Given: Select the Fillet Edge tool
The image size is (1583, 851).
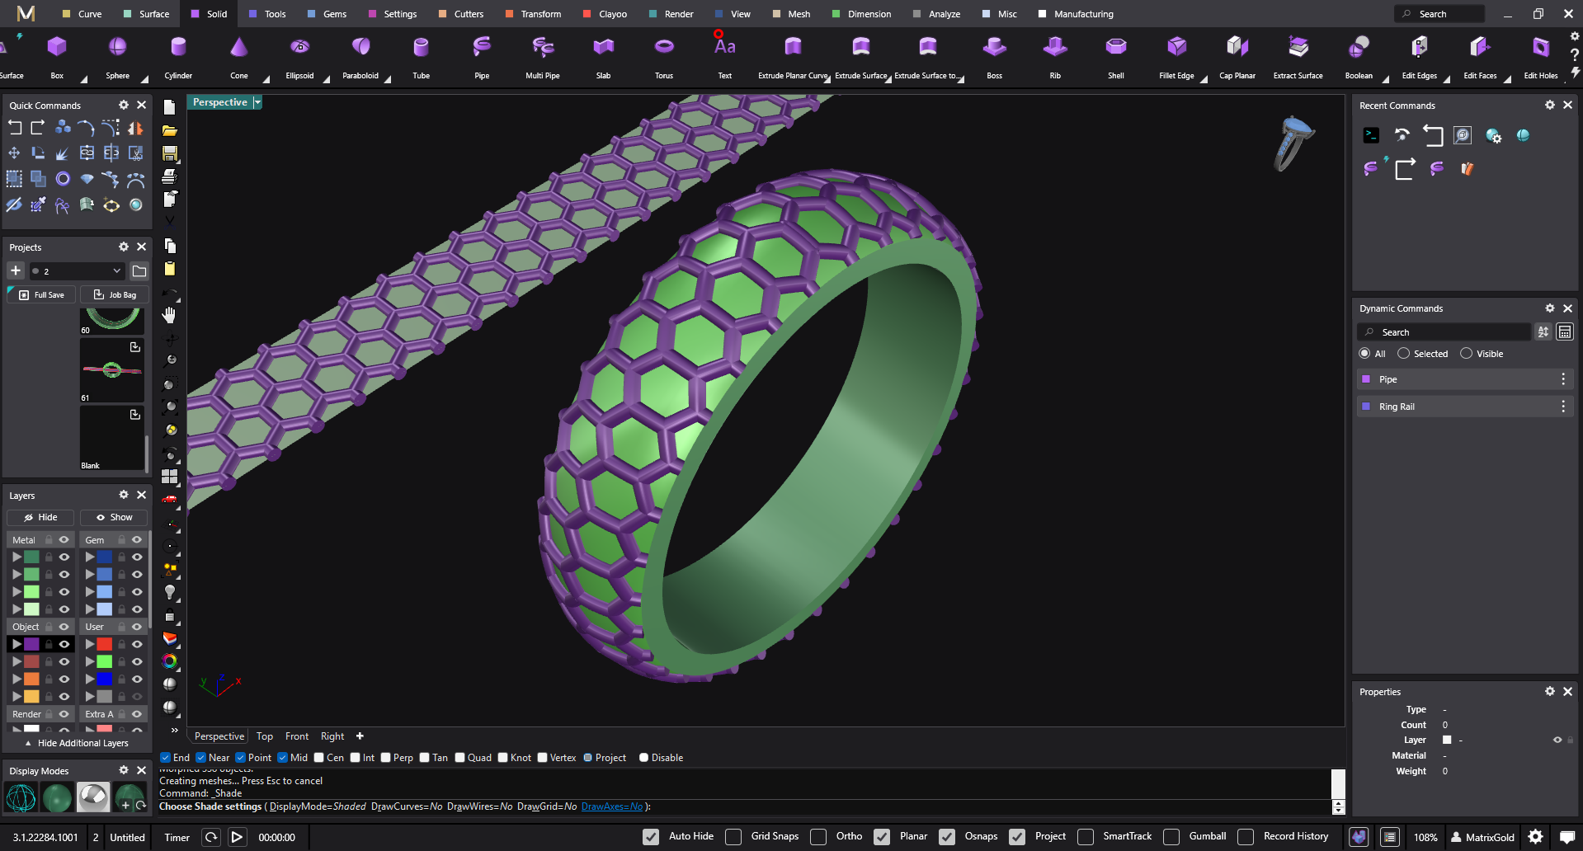Looking at the screenshot, I should pyautogui.click(x=1176, y=48).
